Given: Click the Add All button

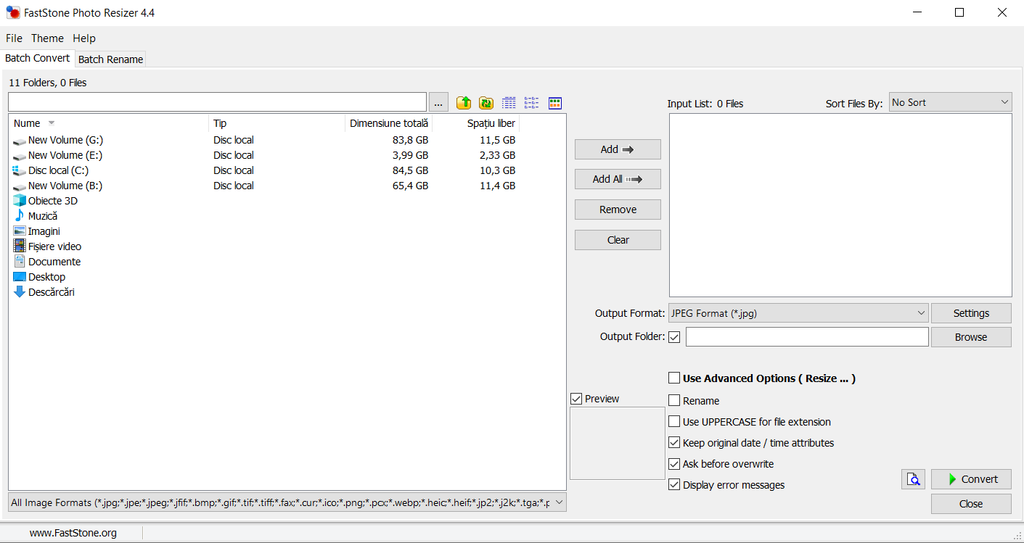Looking at the screenshot, I should pyautogui.click(x=618, y=179).
